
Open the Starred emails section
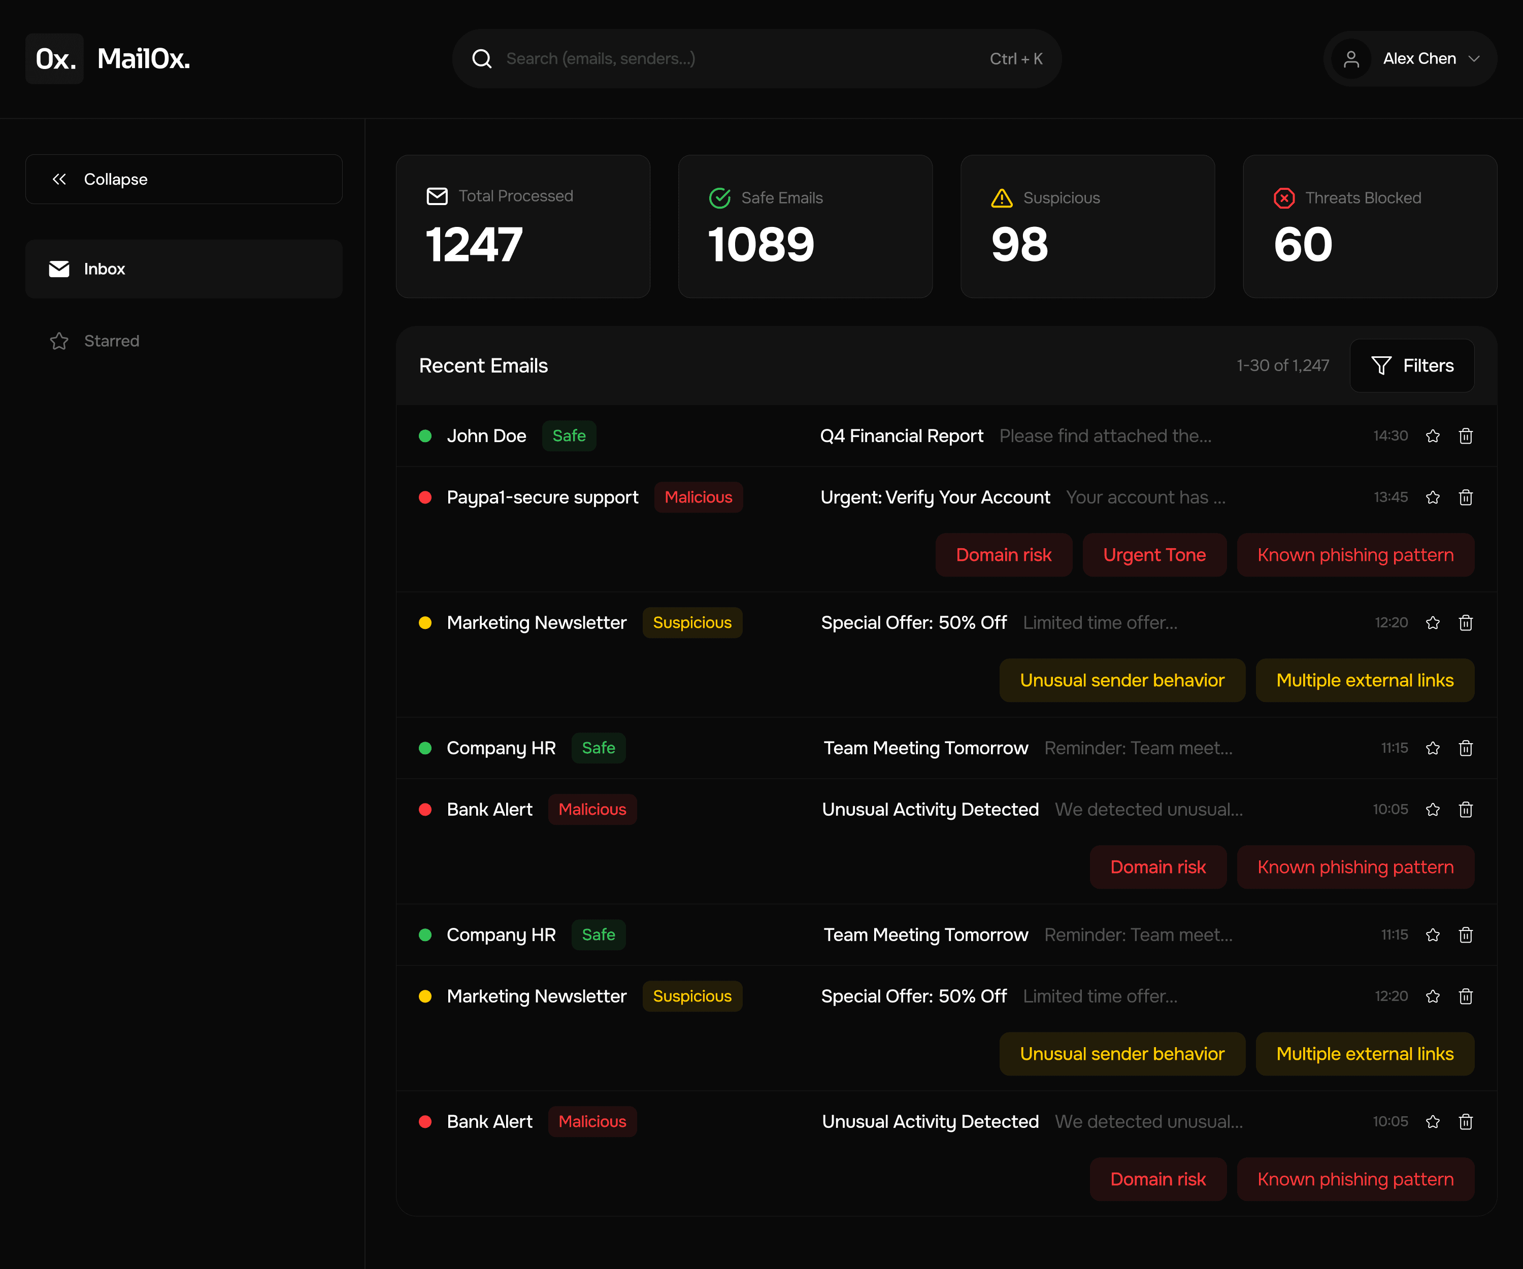pyautogui.click(x=112, y=341)
